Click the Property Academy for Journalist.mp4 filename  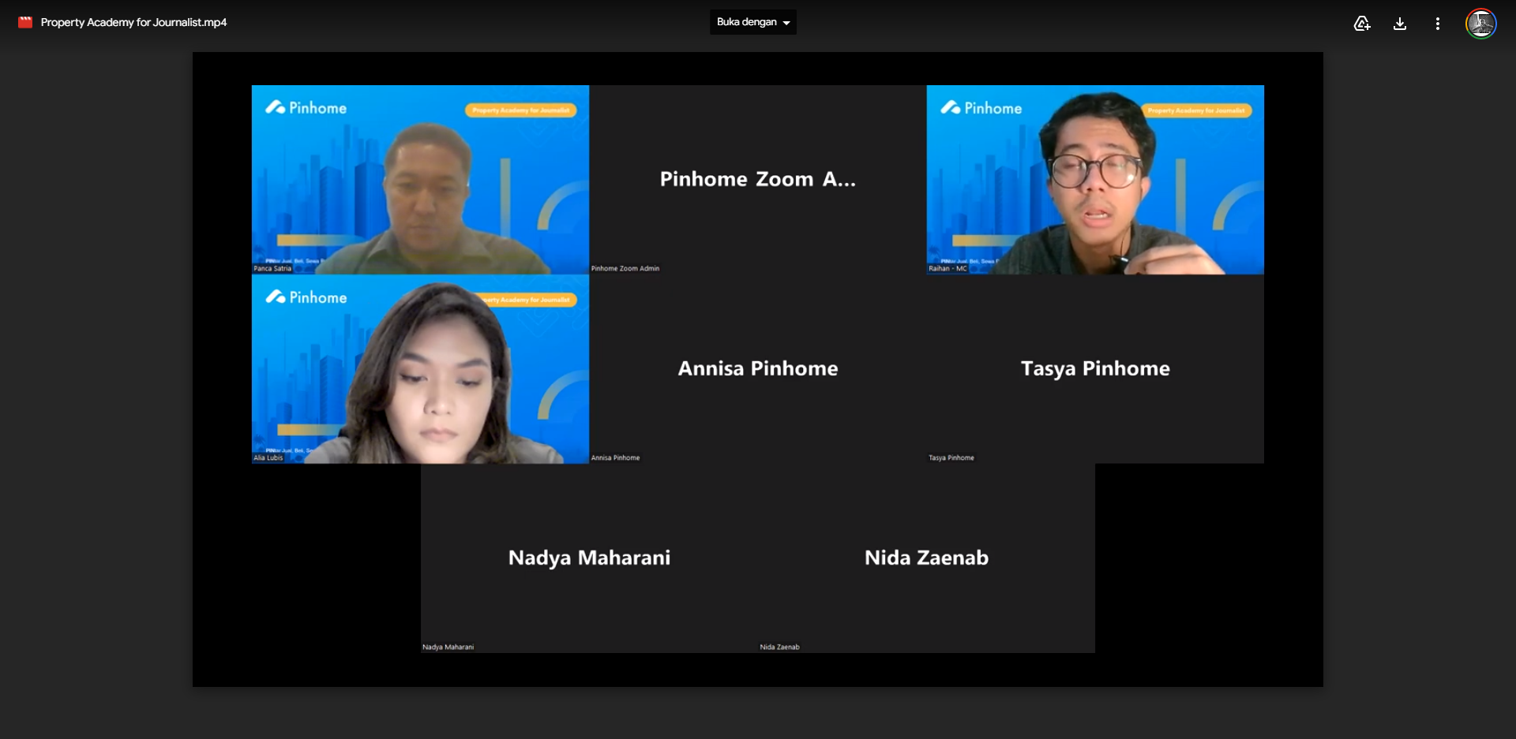coord(133,22)
